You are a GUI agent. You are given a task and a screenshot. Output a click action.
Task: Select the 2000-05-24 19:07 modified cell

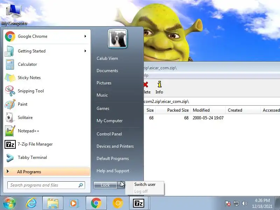pos(208,118)
